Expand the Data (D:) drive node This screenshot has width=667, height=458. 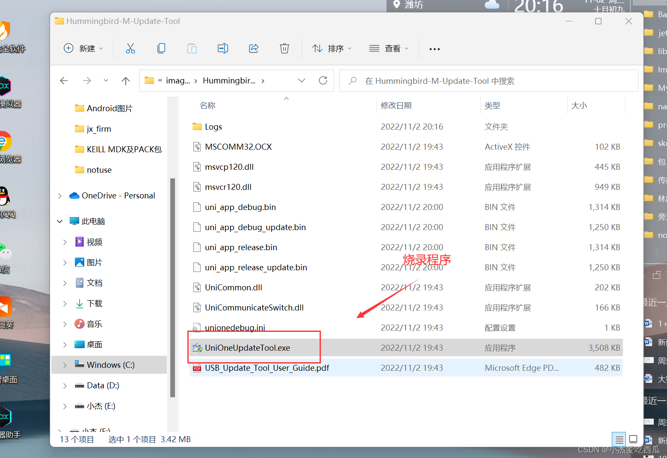65,386
